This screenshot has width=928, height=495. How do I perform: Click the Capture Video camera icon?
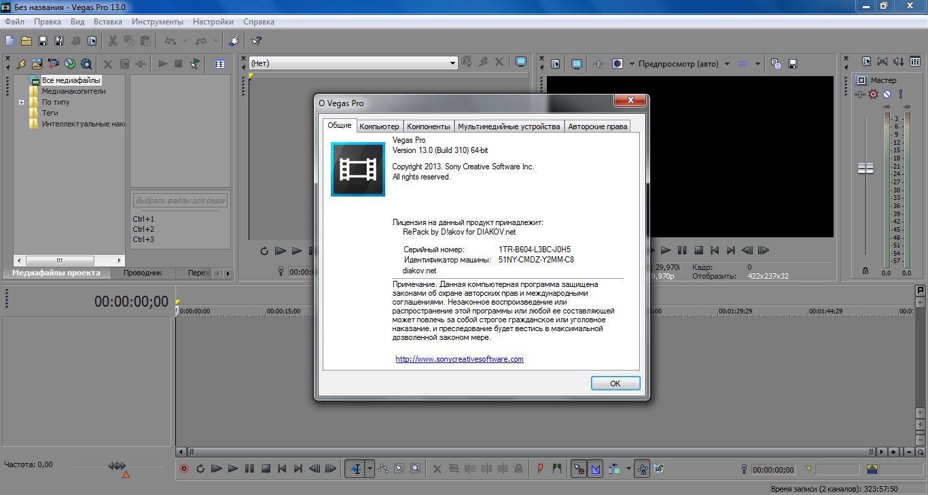pyautogui.click(x=54, y=64)
